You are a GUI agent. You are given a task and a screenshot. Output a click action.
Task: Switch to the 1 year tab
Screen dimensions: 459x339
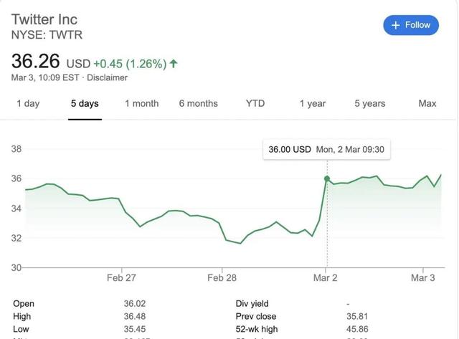point(313,103)
